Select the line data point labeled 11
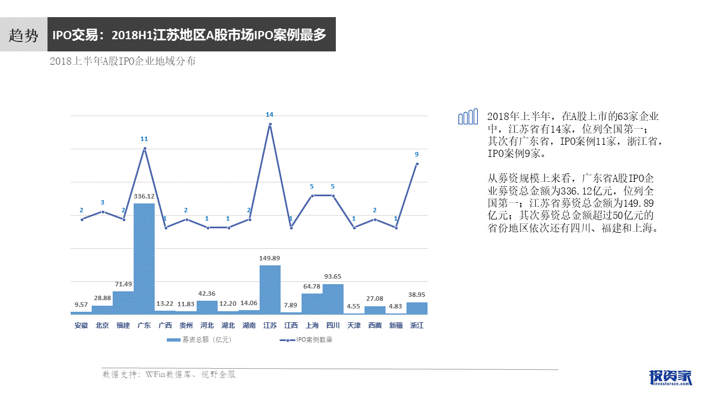Screen dimensions: 707x398 click(x=144, y=148)
